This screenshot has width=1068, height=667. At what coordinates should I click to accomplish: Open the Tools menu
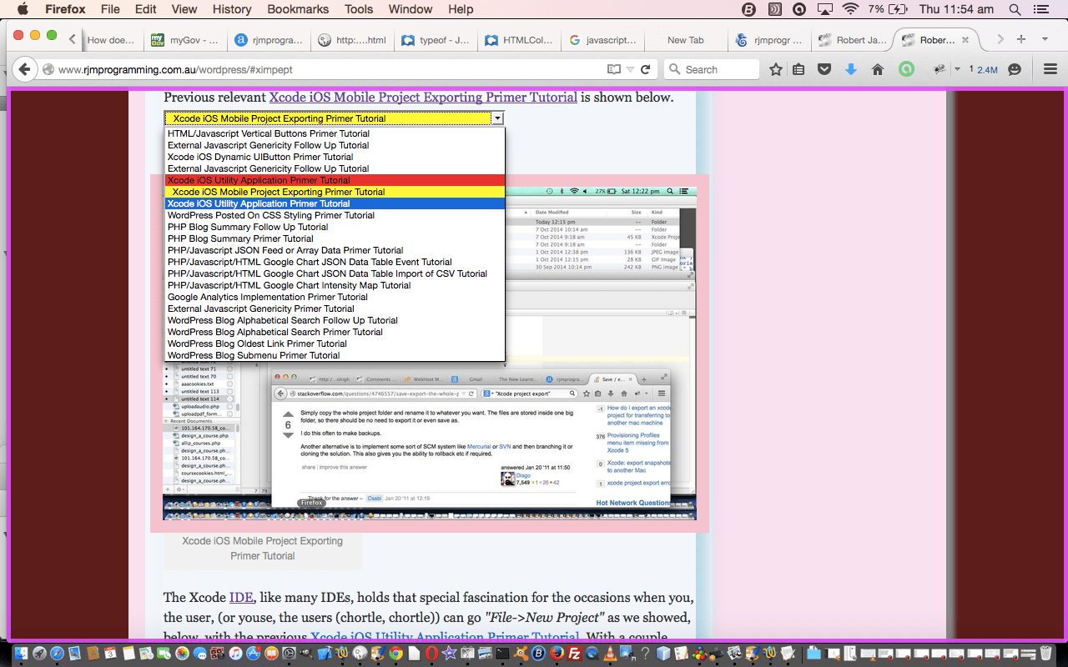click(359, 9)
